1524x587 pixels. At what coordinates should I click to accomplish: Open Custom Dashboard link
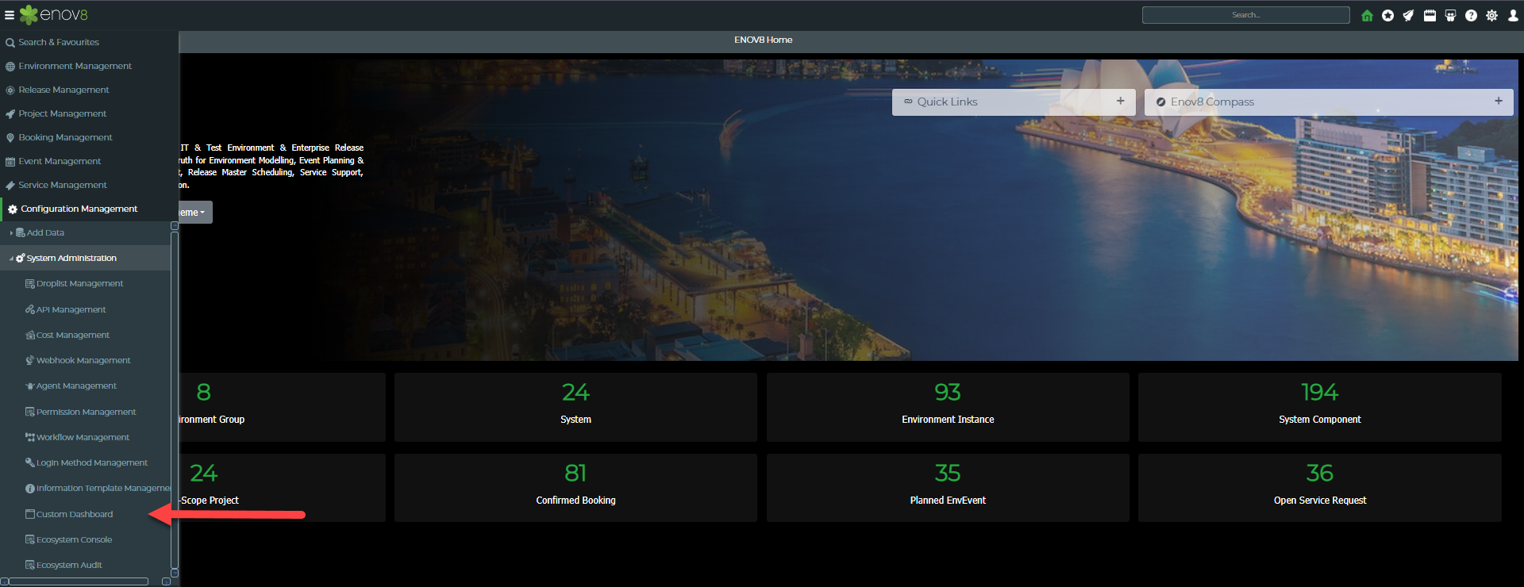pyautogui.click(x=75, y=514)
